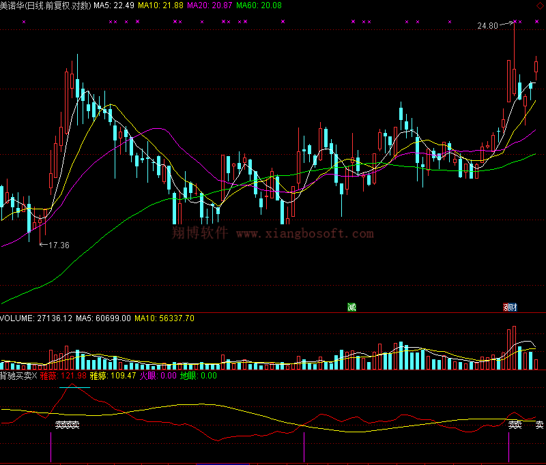Click the 火眼: 0.00 indicator value

click(x=158, y=376)
